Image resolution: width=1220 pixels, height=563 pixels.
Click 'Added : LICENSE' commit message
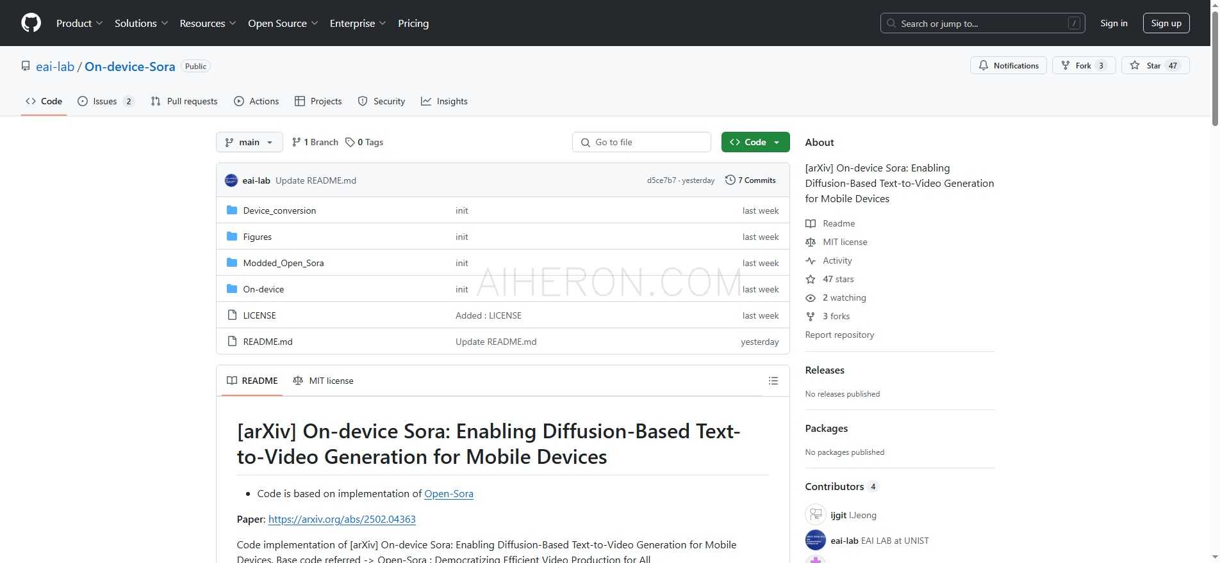(x=488, y=315)
